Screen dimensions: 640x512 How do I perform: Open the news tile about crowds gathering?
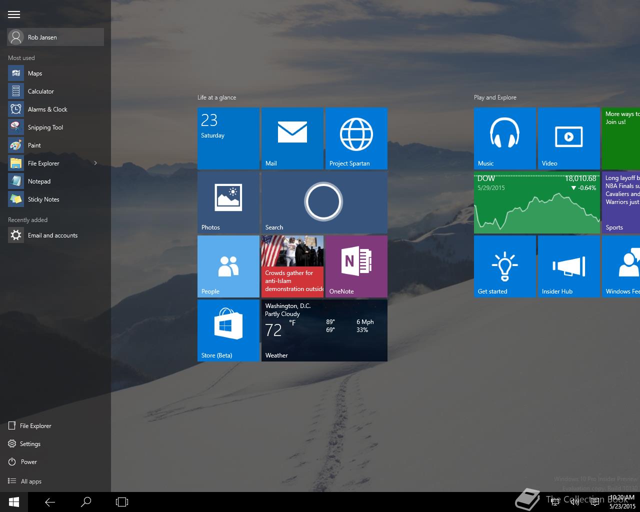click(292, 266)
